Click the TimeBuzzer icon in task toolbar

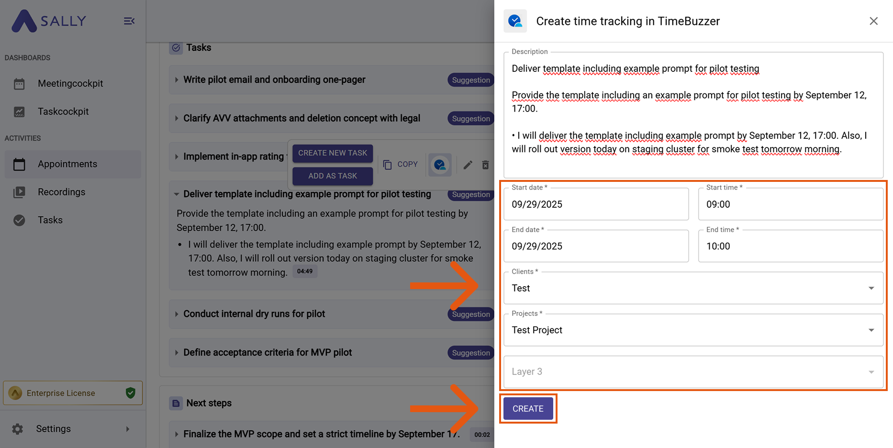440,165
